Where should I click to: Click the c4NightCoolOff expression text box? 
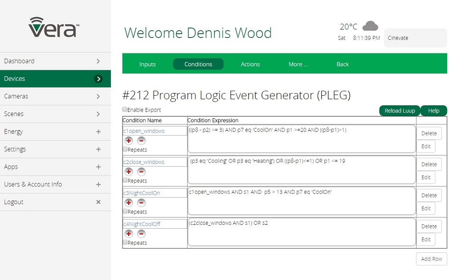(302, 232)
